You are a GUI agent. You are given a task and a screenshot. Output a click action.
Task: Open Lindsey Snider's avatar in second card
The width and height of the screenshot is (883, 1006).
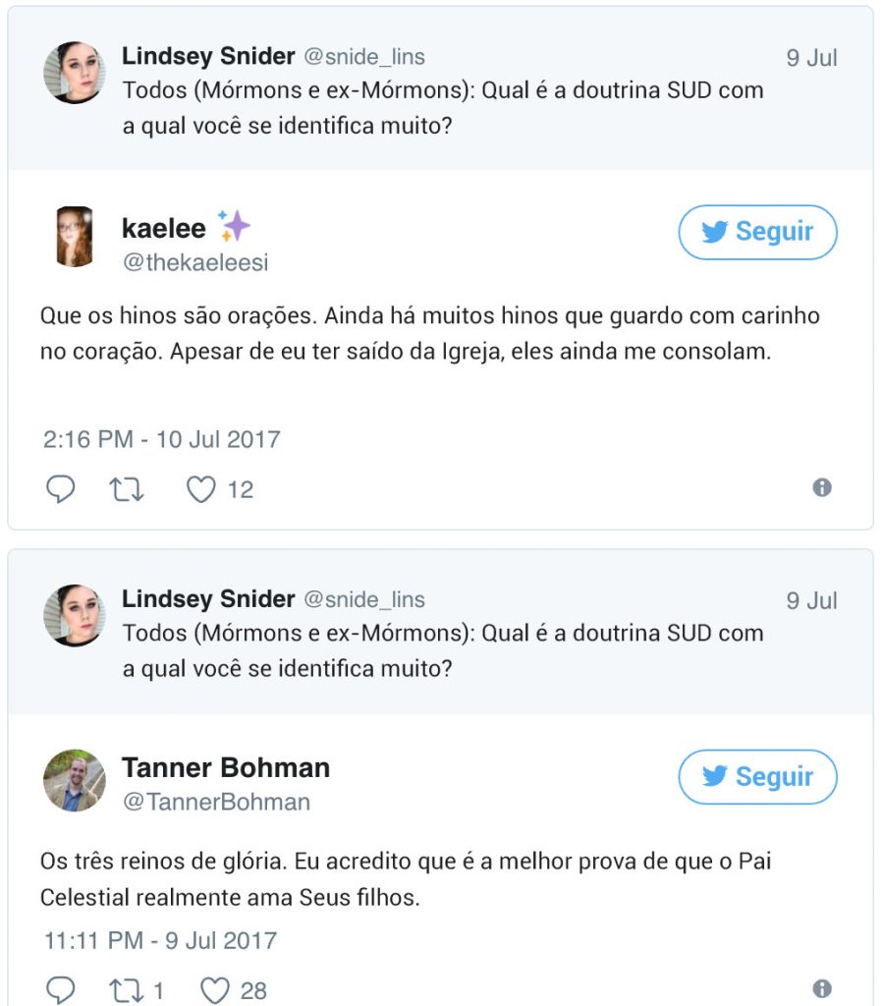[x=75, y=616]
